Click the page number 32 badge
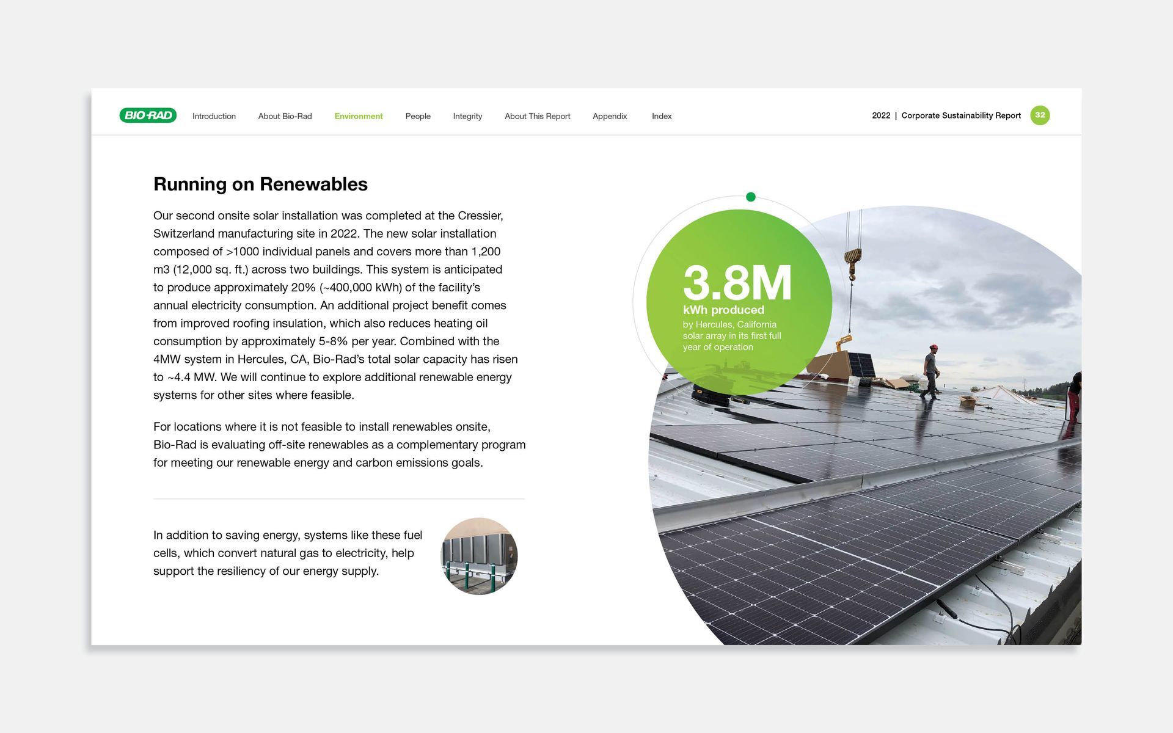Screen dimensions: 1173x733 [x=1040, y=115]
